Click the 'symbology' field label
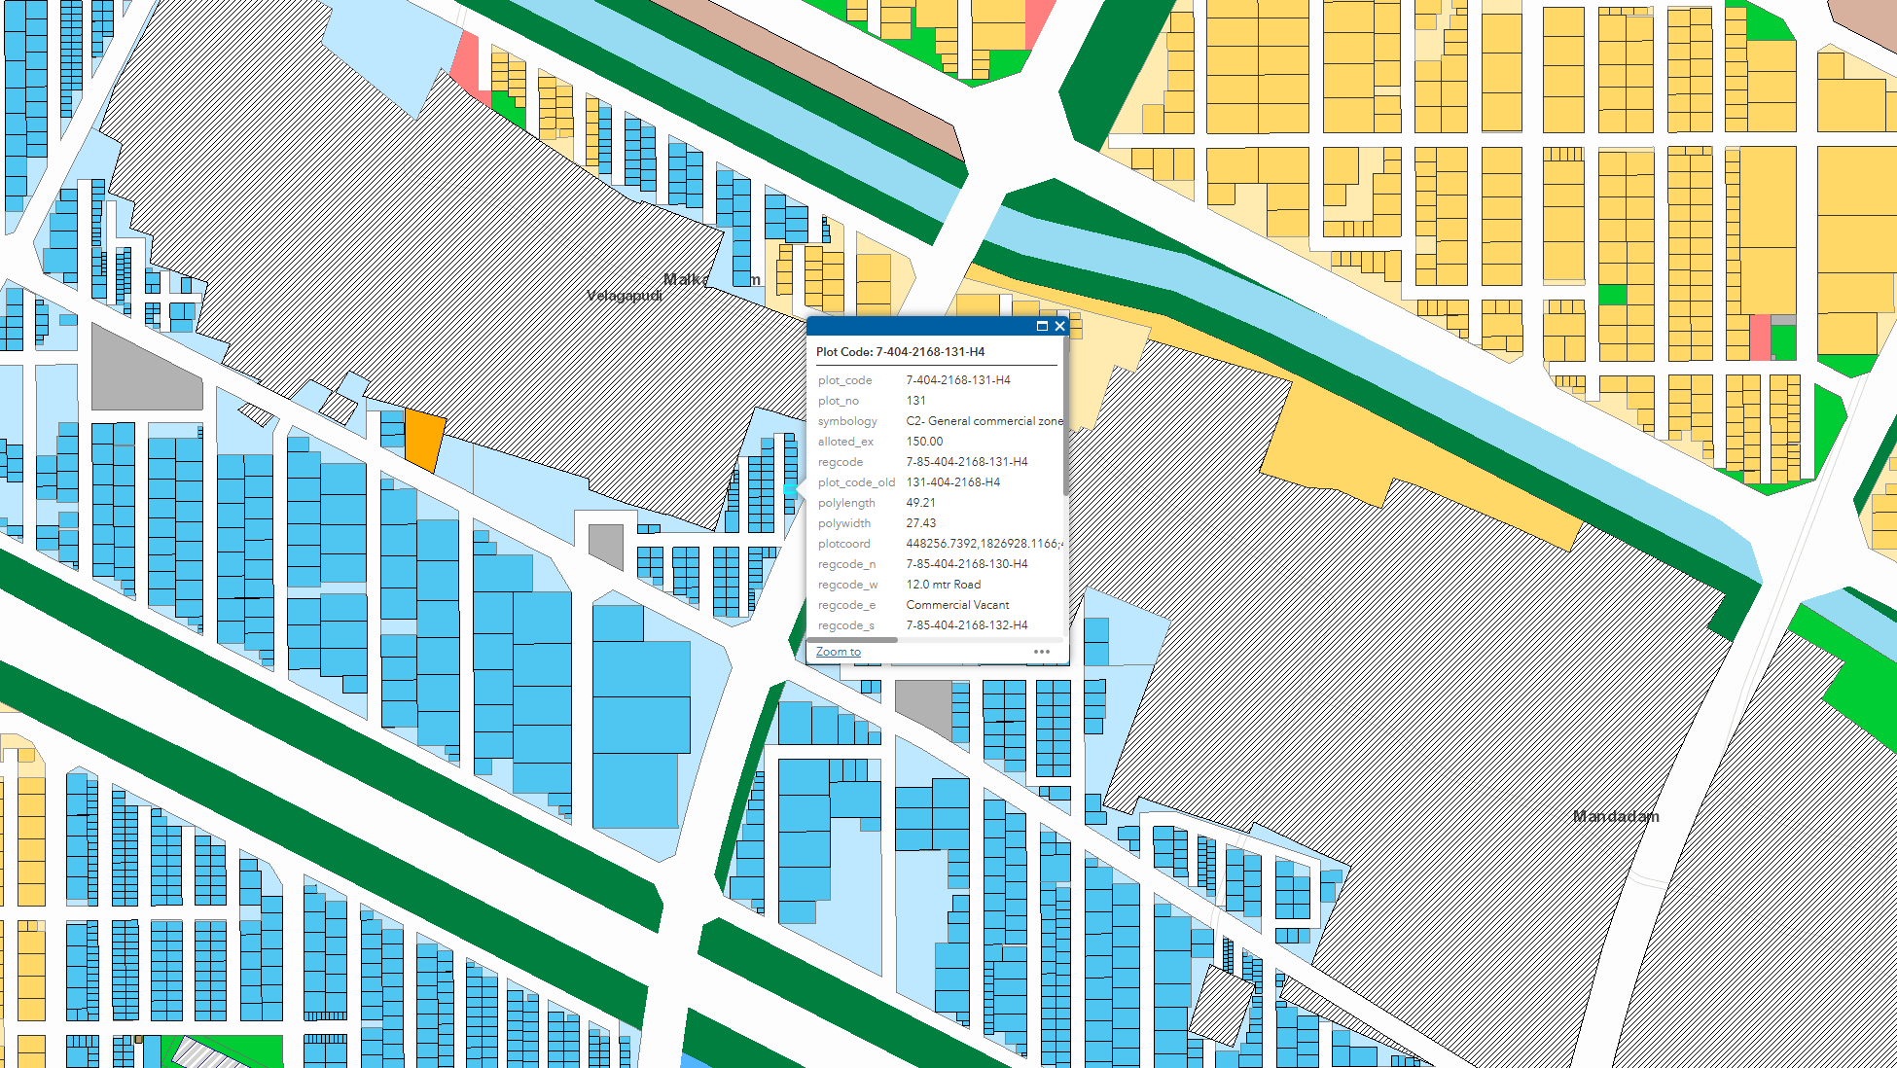Viewport: 1897px width, 1068px height. tap(847, 421)
